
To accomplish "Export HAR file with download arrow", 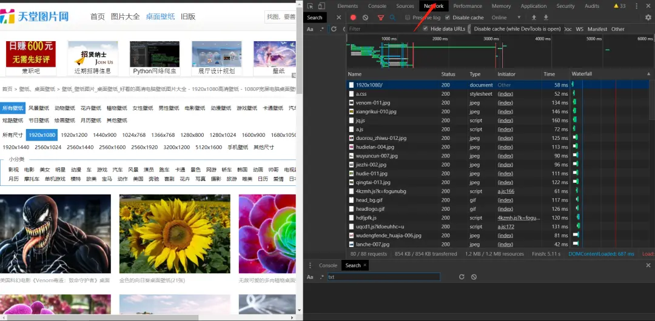I will click(x=546, y=18).
